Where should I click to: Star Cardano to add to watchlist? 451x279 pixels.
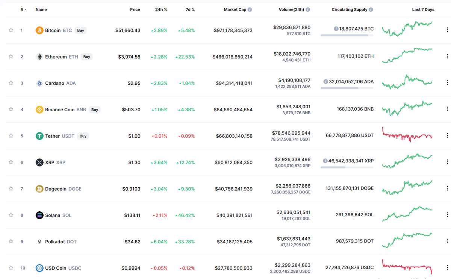[11, 83]
